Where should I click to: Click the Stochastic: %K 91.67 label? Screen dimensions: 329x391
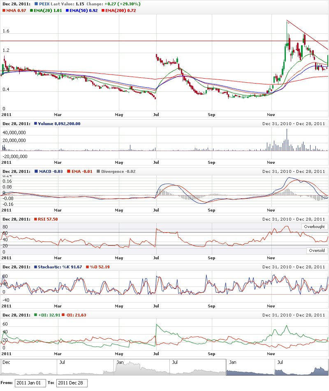[60, 267]
